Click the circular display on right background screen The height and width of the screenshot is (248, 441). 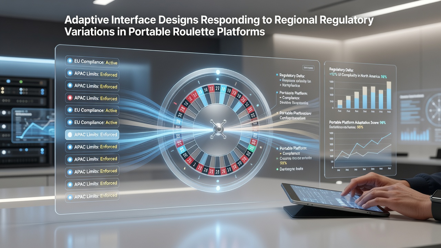tap(434, 110)
